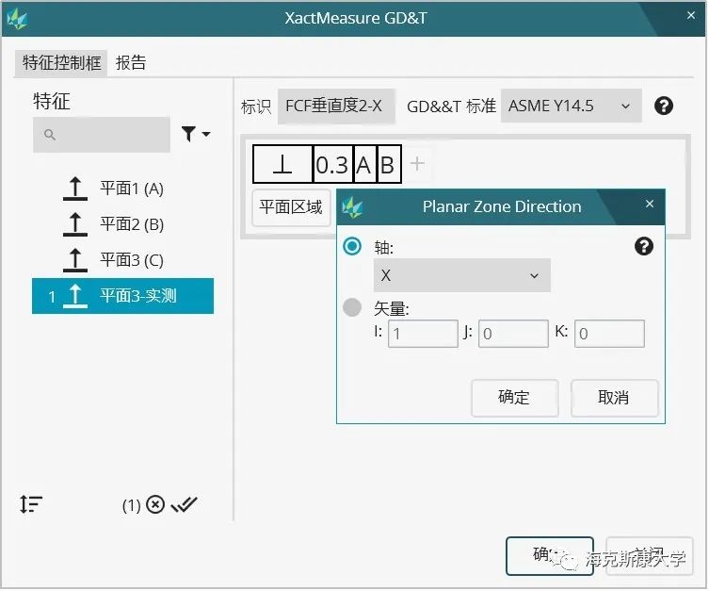Click the 标识 field FCF垂直度2-X
Screen dimensions: 709x591
(336, 106)
